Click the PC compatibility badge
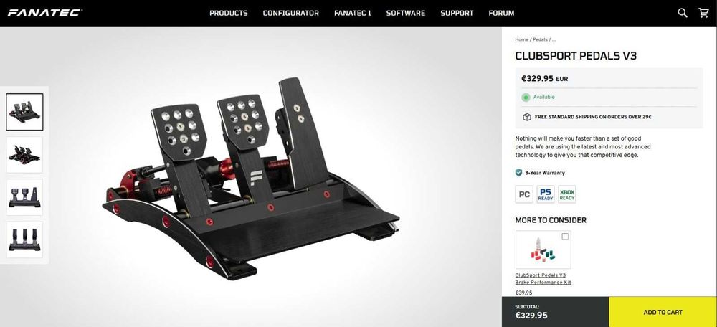 point(524,194)
